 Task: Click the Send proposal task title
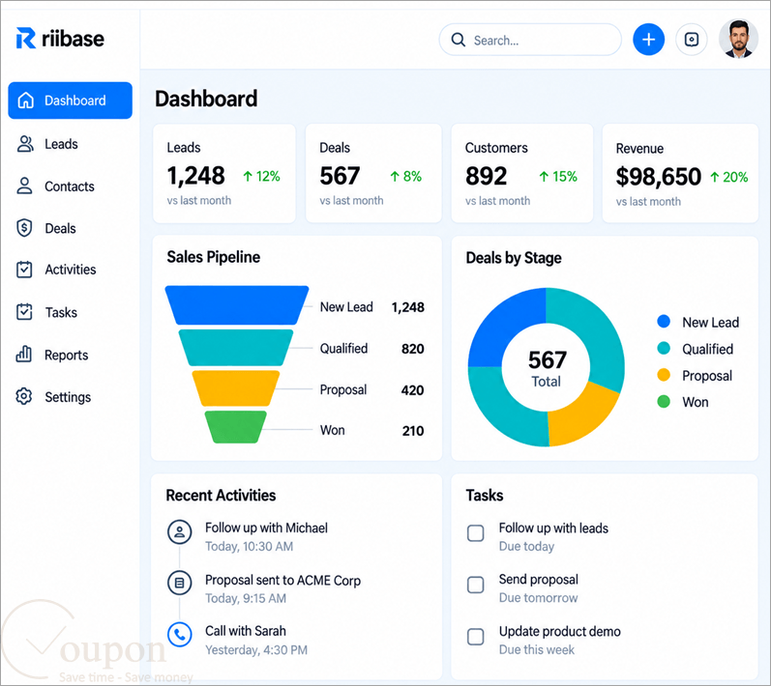point(539,580)
